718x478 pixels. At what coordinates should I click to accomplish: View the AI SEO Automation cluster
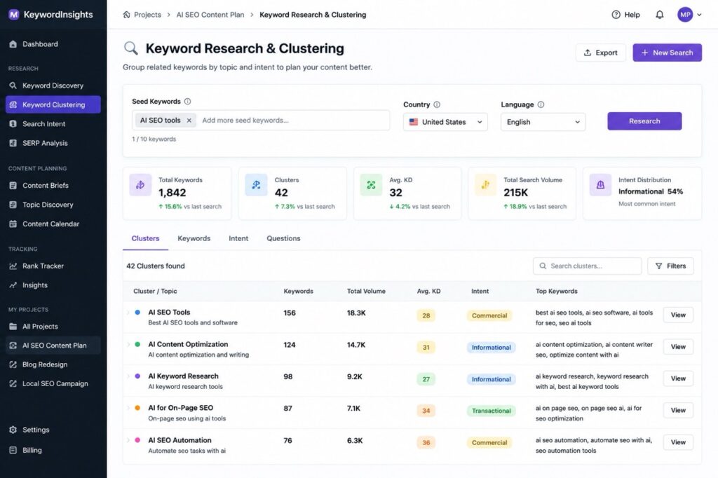click(678, 442)
